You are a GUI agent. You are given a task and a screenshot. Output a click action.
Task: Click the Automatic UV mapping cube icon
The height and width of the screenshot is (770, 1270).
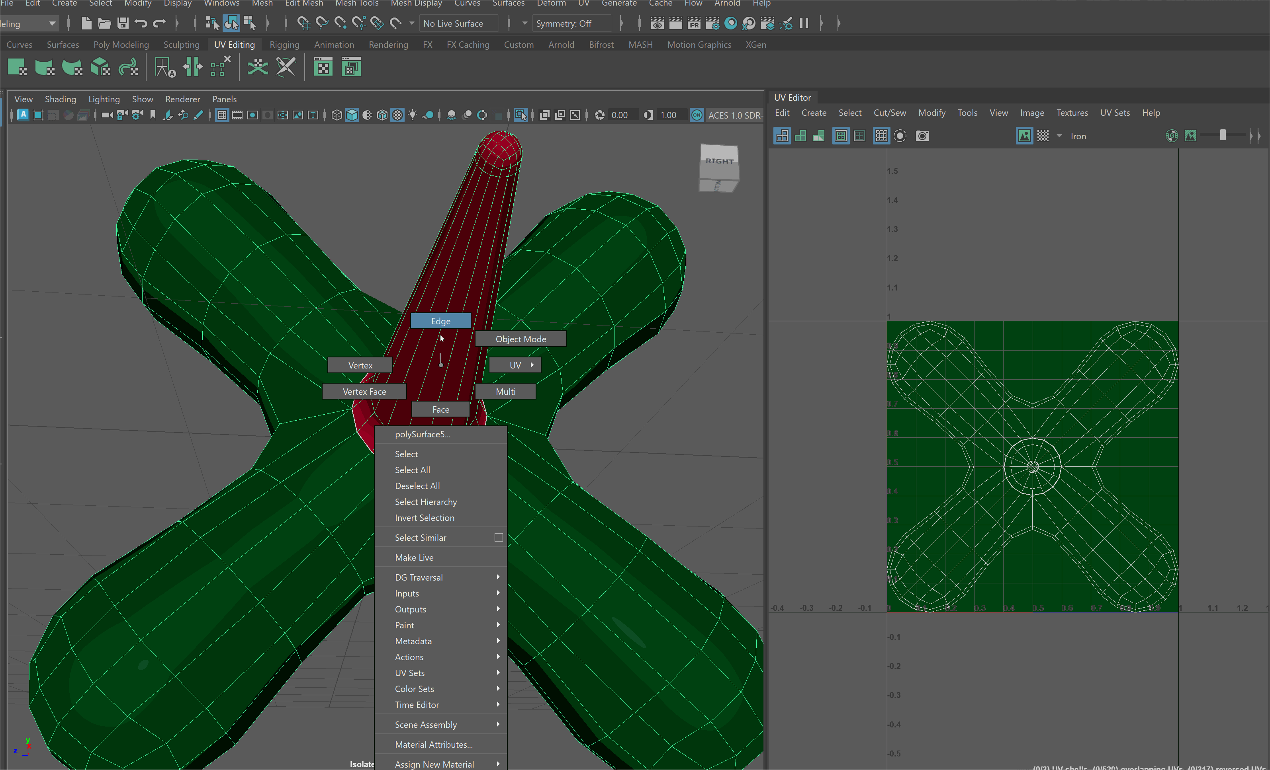(100, 68)
